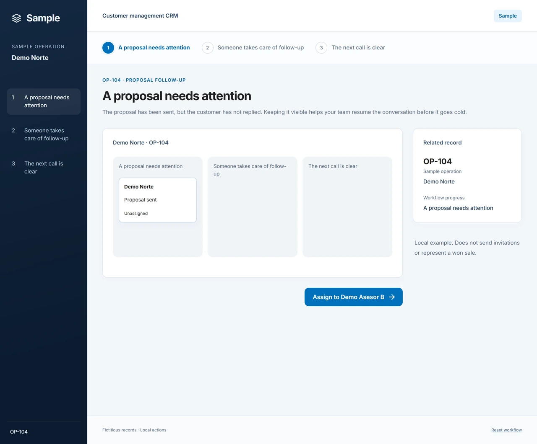Open the Demo Norte proposal card
This screenshot has height=444, width=537.
coord(158,200)
